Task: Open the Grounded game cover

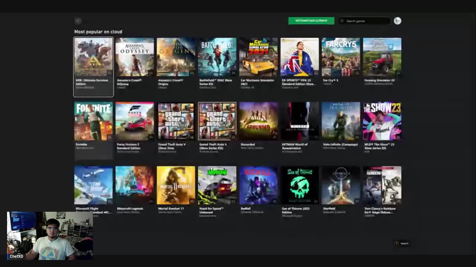Action: (258, 121)
